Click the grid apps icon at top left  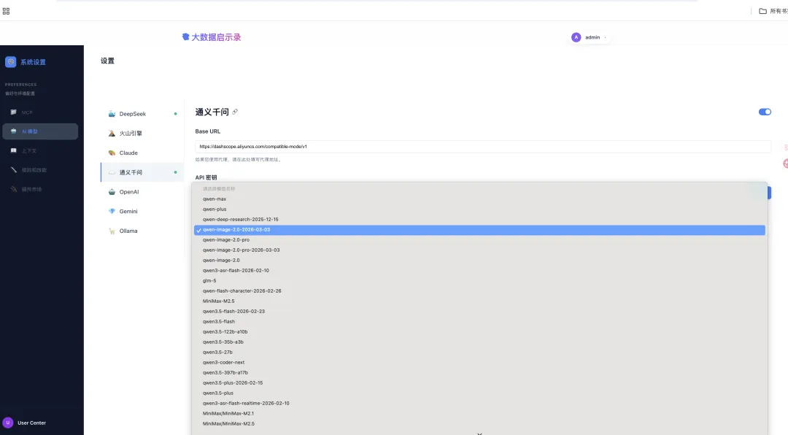tap(6, 11)
